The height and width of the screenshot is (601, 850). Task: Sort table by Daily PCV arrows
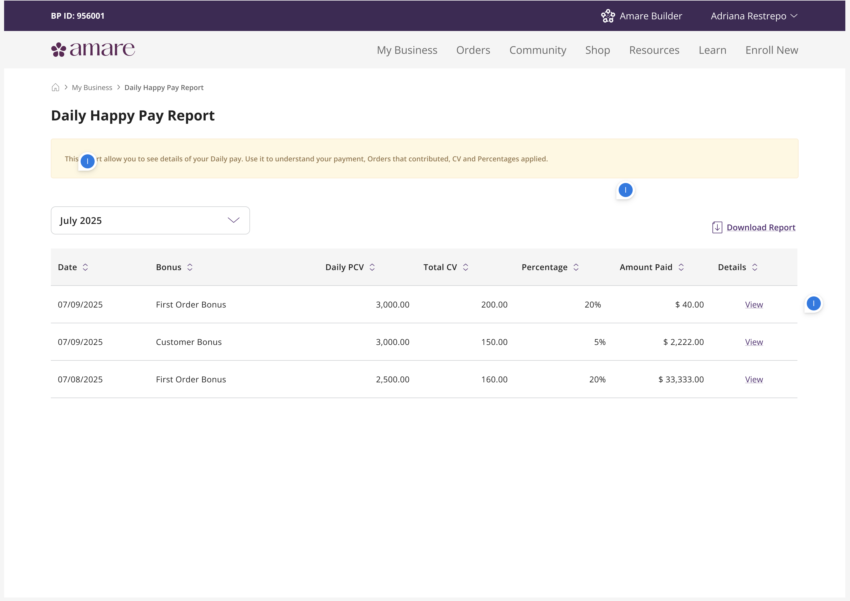click(372, 267)
